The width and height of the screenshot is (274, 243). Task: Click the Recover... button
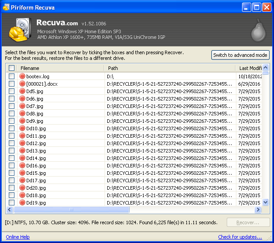coord(248,222)
